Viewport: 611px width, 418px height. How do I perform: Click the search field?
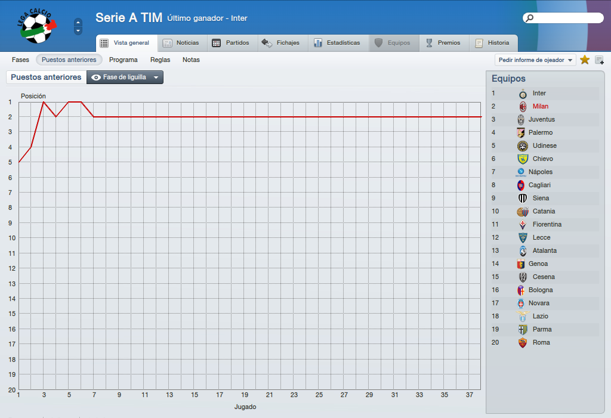click(x=563, y=18)
